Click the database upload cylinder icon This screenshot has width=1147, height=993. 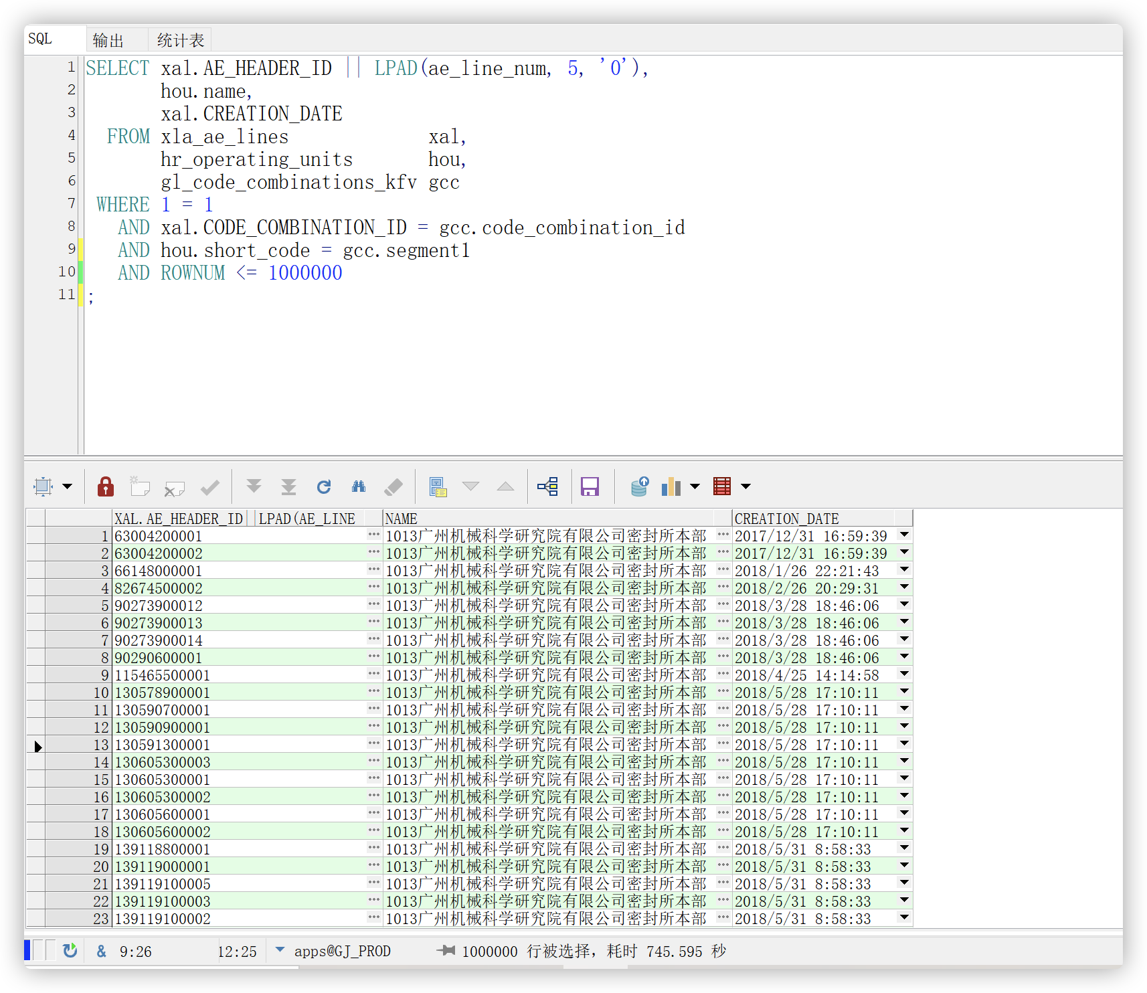pos(639,486)
